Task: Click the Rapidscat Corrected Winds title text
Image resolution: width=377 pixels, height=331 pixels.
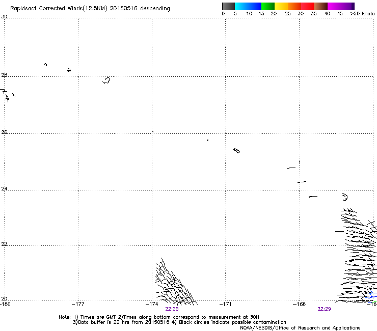Action: click(90, 8)
